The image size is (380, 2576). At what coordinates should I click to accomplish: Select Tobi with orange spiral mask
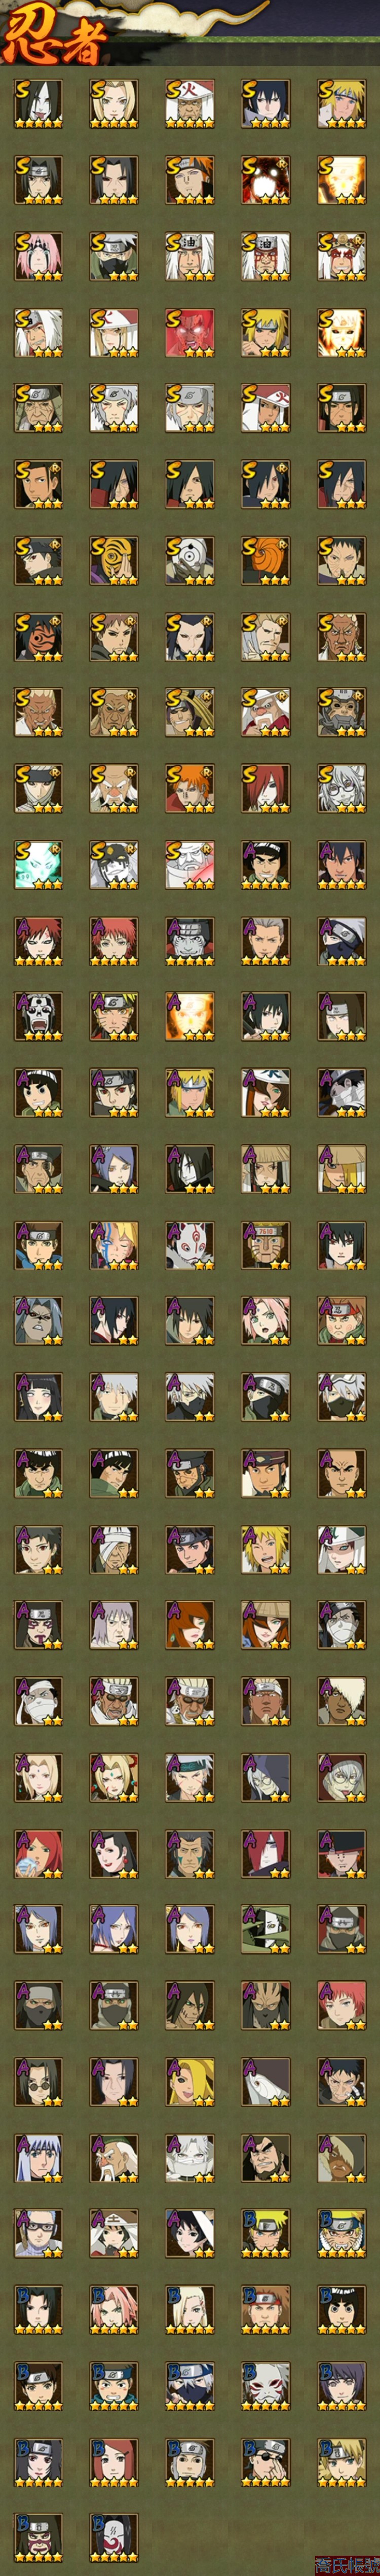pos(266,560)
